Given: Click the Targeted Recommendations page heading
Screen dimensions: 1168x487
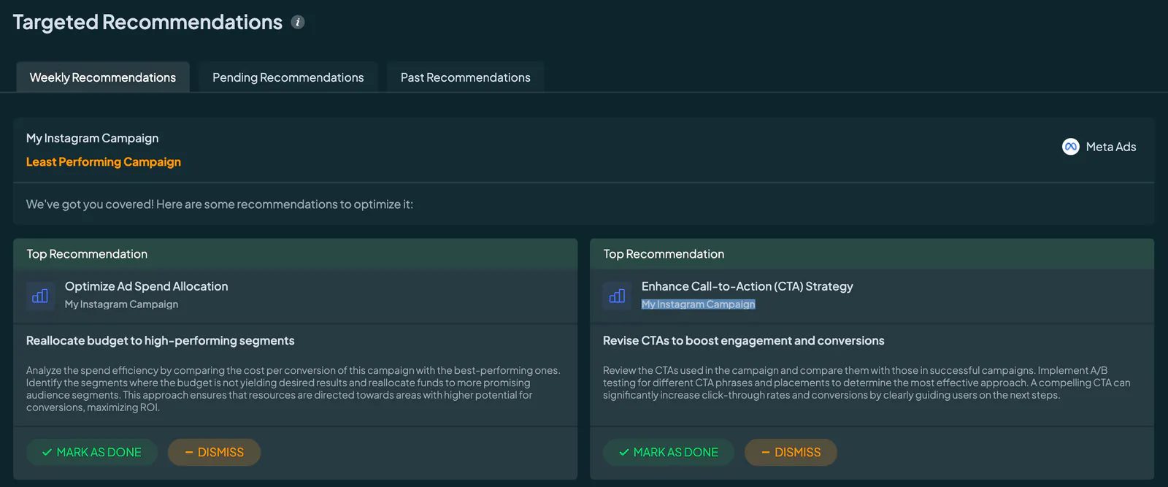Looking at the screenshot, I should pyautogui.click(x=147, y=22).
